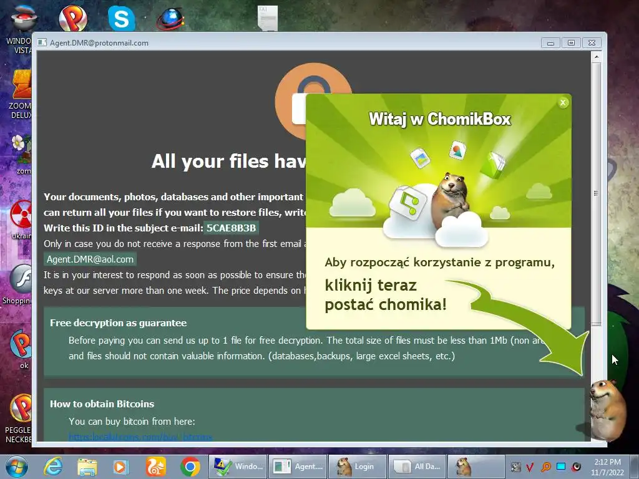
Task: Launch Skype from desktop icon
Action: click(122, 18)
